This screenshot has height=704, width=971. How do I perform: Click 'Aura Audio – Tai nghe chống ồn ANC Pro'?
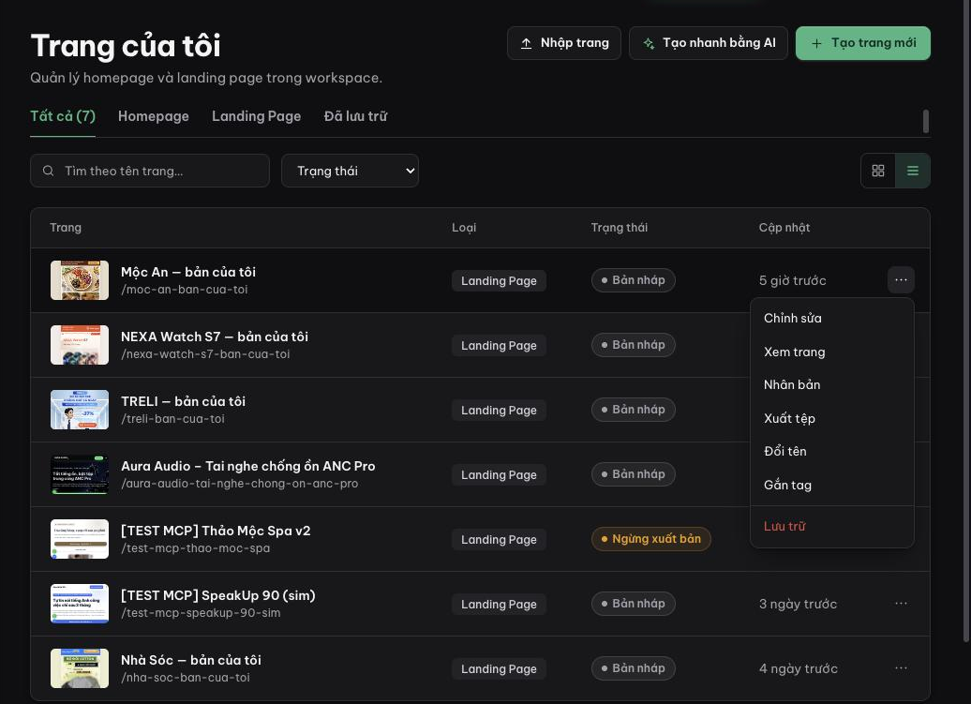[x=247, y=466]
